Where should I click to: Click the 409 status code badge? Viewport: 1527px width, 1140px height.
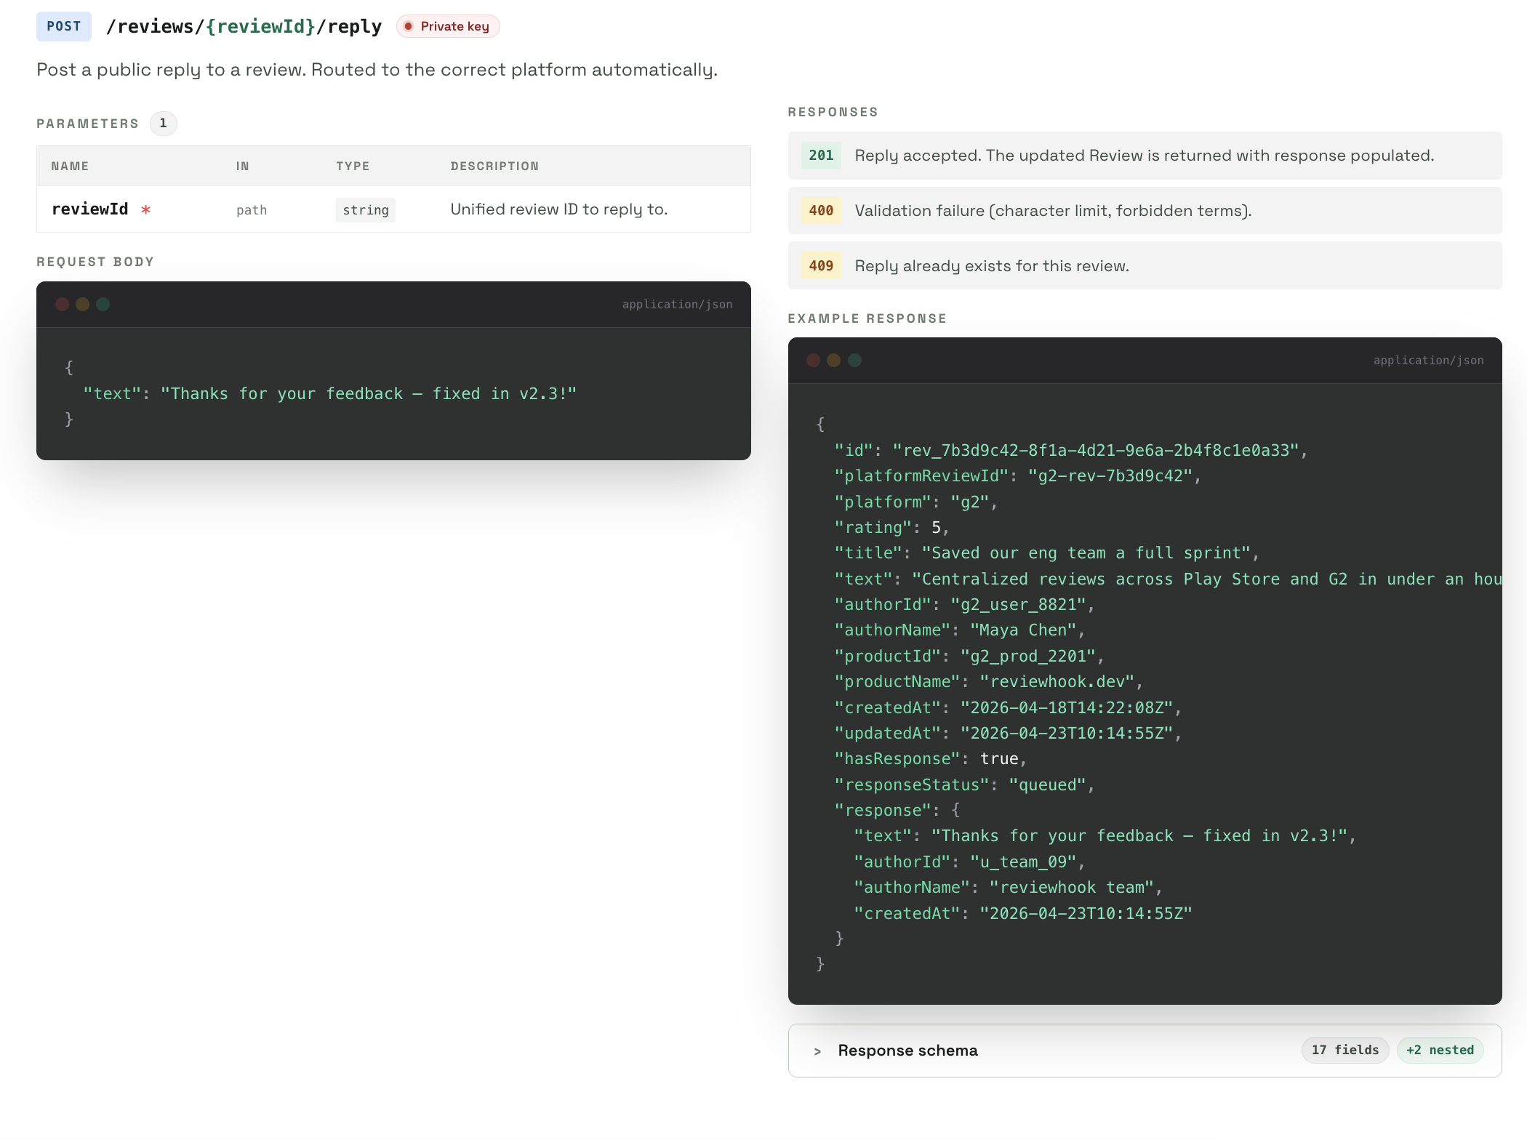821,265
